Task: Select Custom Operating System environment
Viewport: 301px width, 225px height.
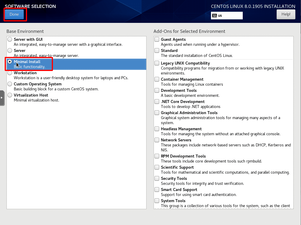Action: [10, 84]
